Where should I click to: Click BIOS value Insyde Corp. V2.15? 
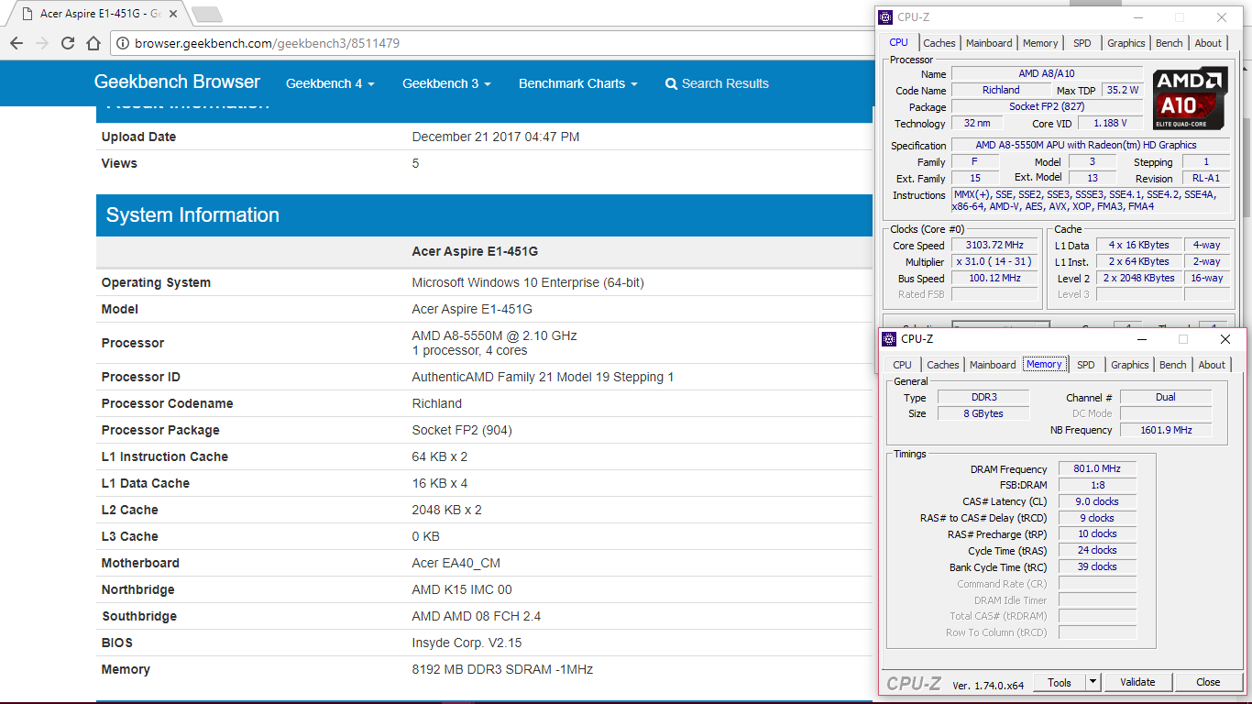[x=467, y=643]
